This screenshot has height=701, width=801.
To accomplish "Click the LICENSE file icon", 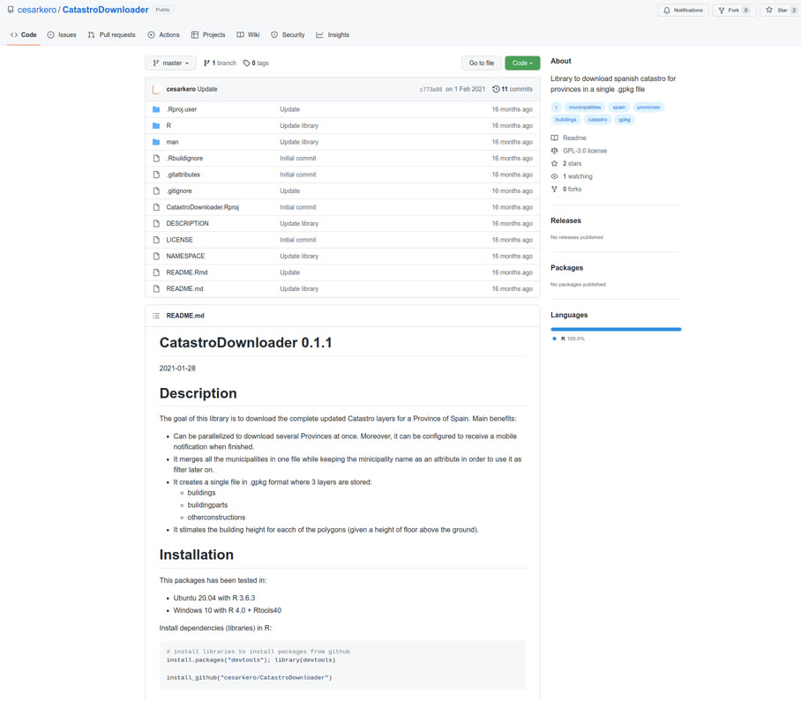I will pyautogui.click(x=156, y=240).
